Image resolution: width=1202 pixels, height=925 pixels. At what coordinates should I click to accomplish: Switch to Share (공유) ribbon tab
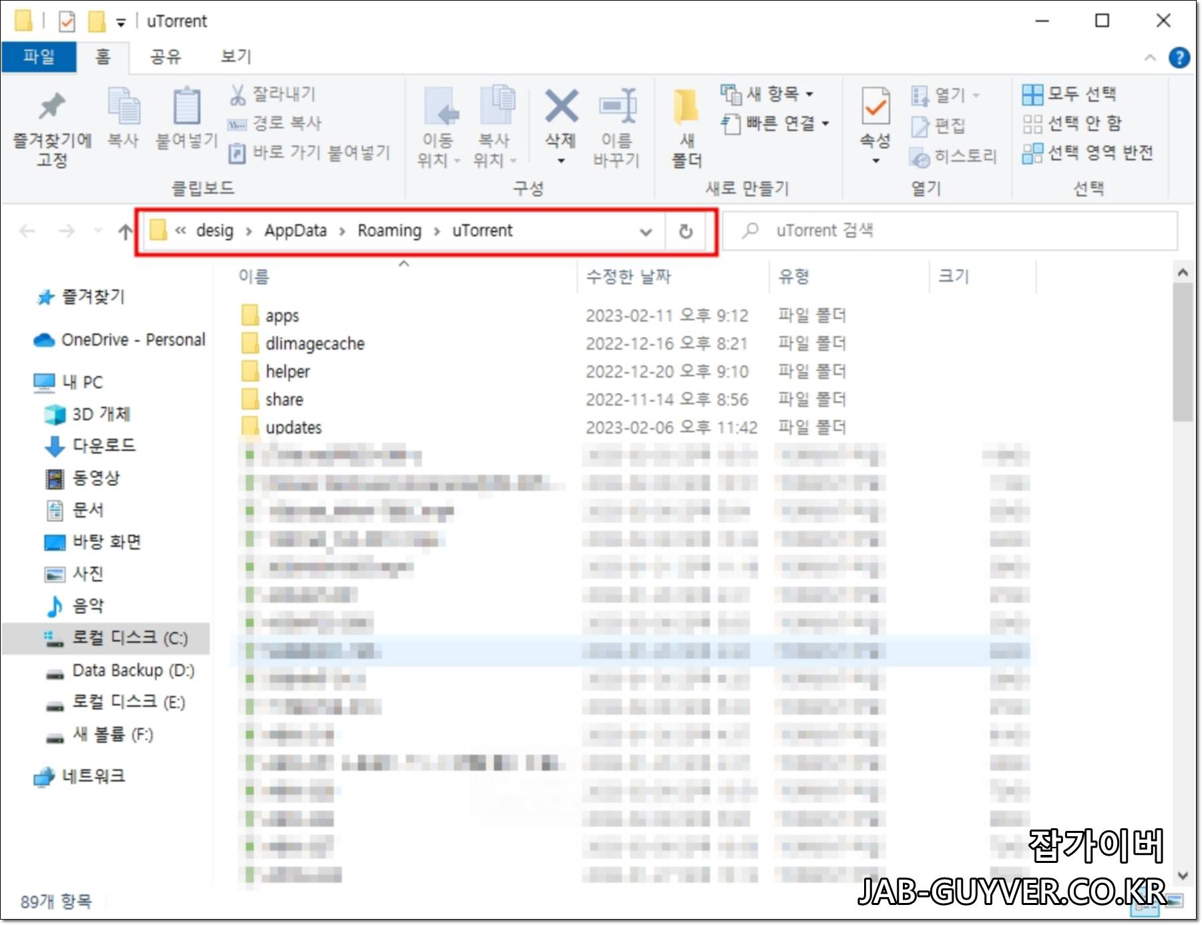coord(166,57)
